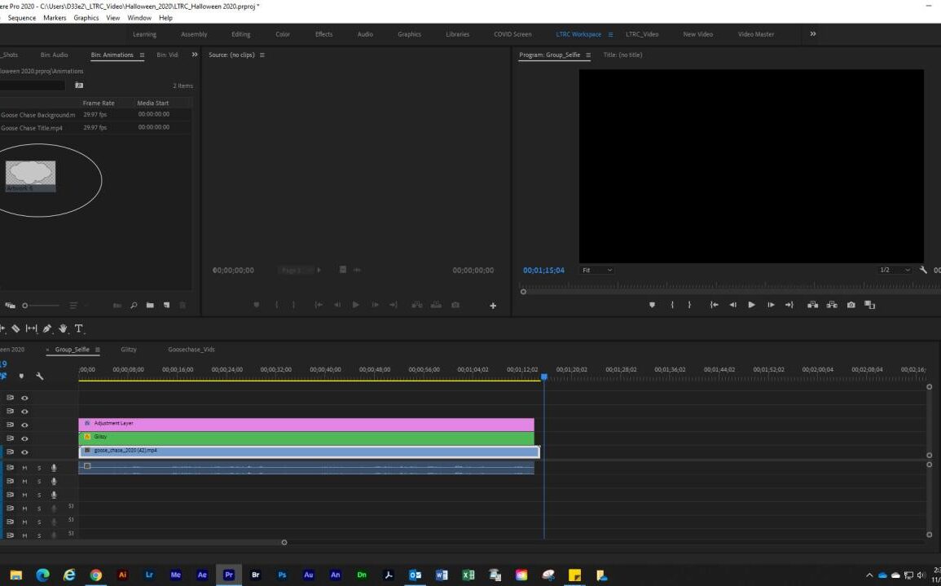Click the Lift button in Program monitor

pyautogui.click(x=812, y=305)
